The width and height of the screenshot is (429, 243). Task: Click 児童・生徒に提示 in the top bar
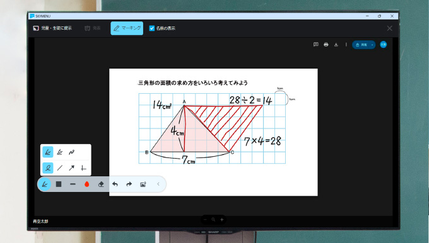pos(52,28)
